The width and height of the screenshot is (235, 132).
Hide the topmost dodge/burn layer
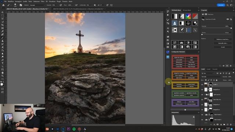pyautogui.click(x=202, y=89)
